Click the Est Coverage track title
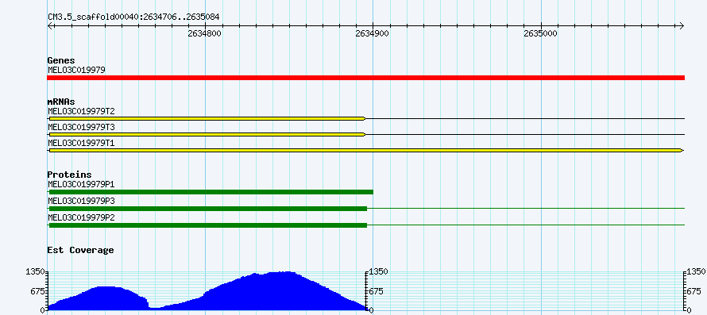 [80, 250]
